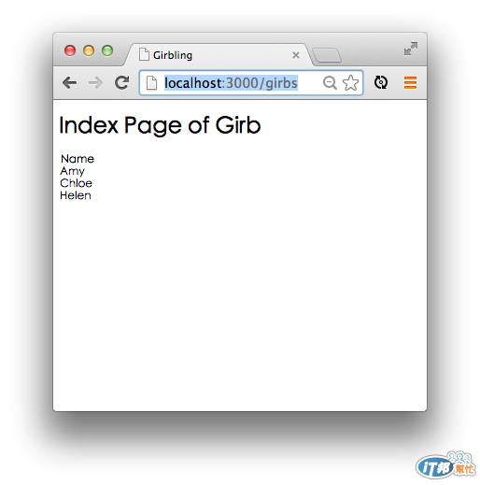Click the Helen entry in the list
The width and height of the screenshot is (480, 485).
click(76, 195)
